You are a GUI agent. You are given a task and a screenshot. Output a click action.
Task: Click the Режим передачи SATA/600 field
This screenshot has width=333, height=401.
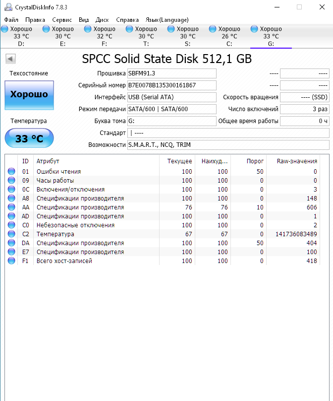click(172, 109)
